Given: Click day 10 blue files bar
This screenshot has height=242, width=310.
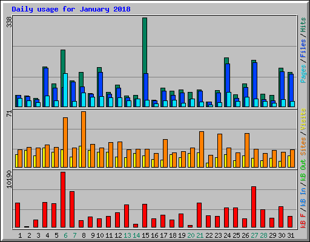Looking at the screenshot, I should coord(101,84).
